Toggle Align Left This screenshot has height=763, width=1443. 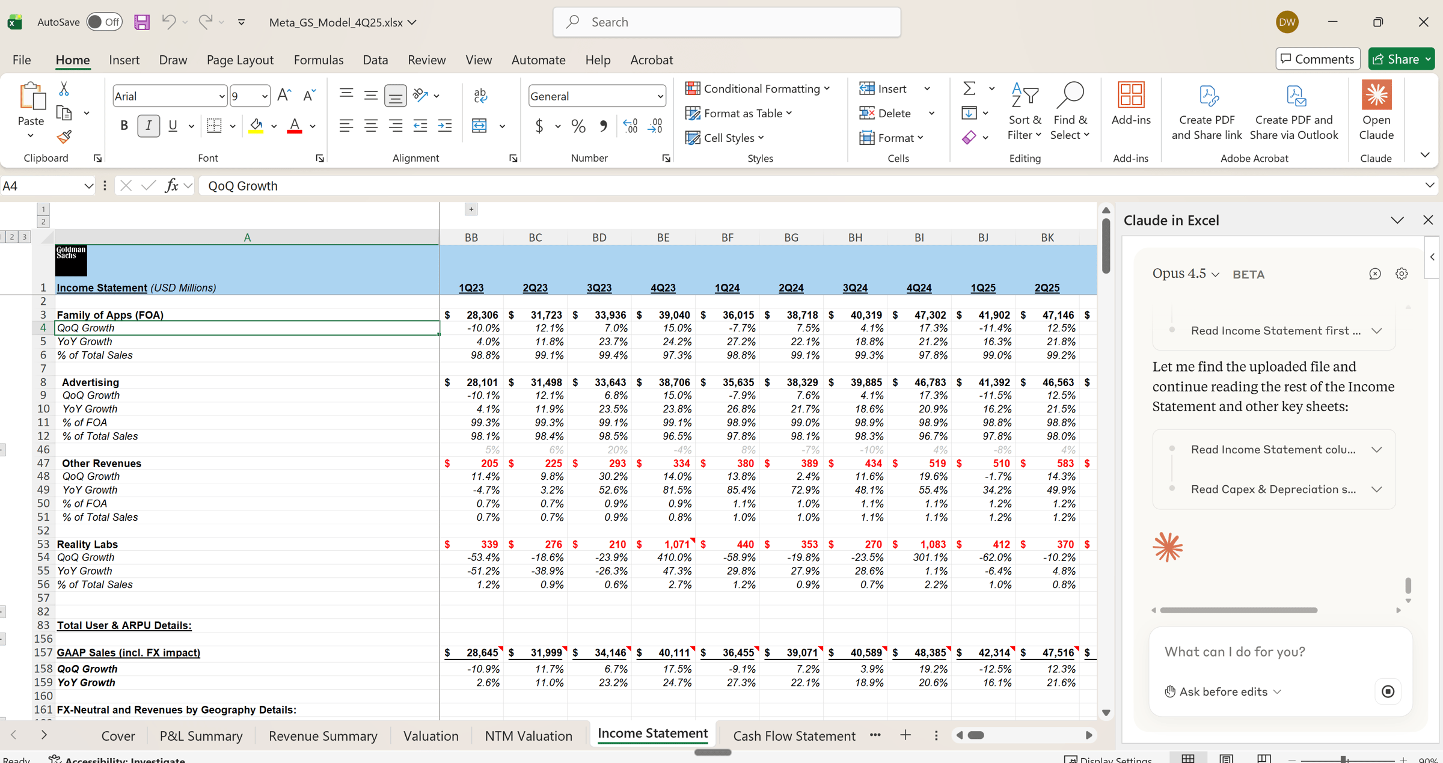(346, 126)
